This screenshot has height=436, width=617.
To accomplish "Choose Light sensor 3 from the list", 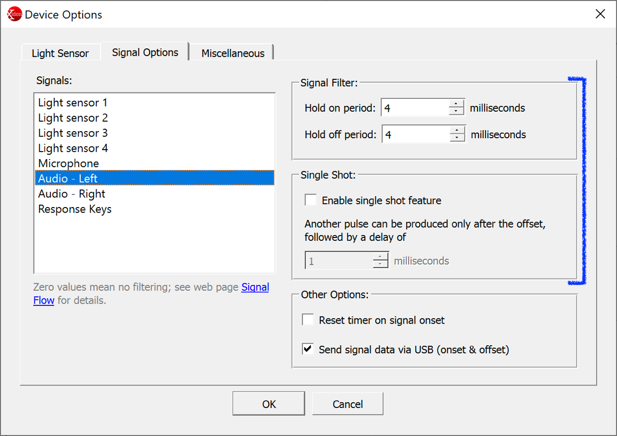I will click(73, 133).
